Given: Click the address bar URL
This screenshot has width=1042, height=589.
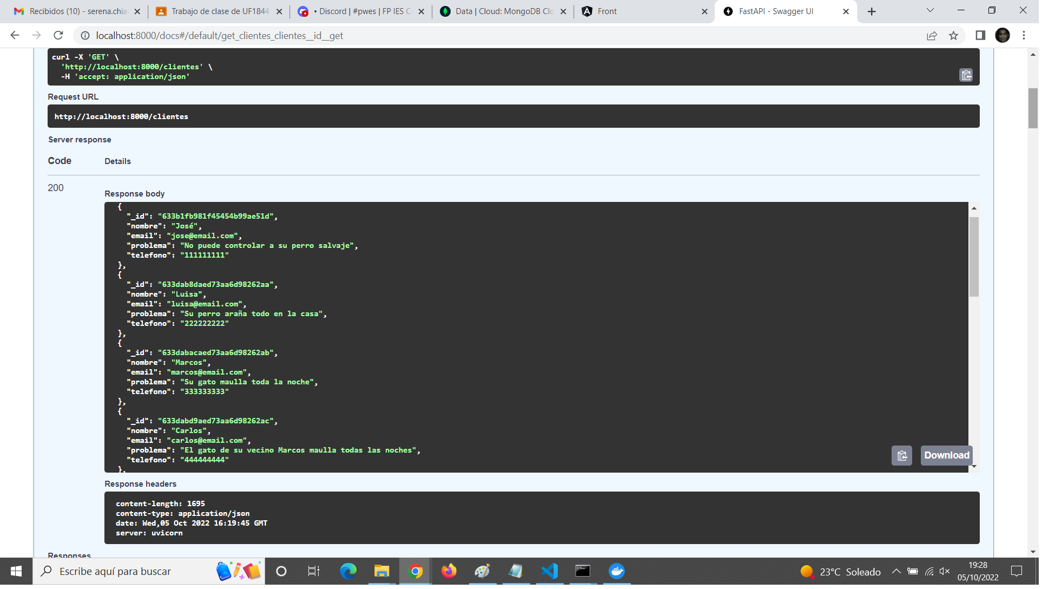Looking at the screenshot, I should click(220, 36).
